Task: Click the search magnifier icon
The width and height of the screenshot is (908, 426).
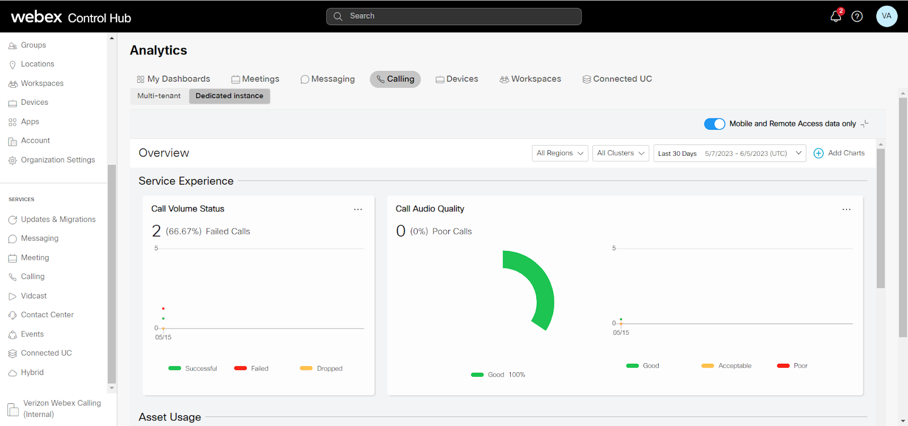Action: click(338, 16)
